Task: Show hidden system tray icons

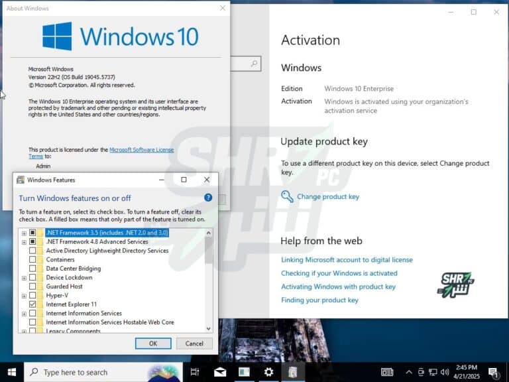Action: coord(409,372)
